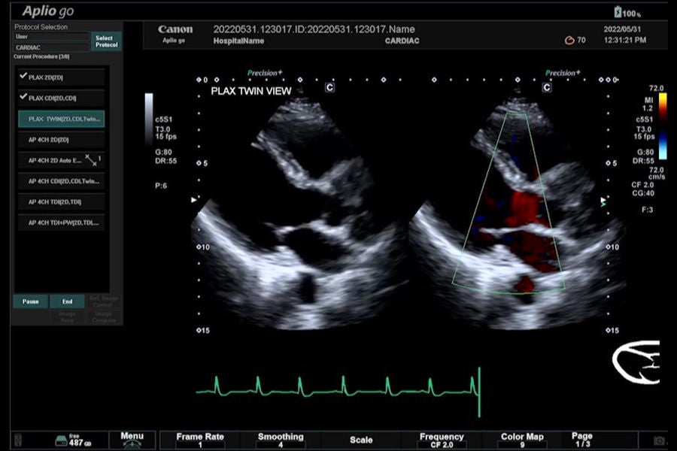Click the C marker above the color Doppler image

(547, 88)
